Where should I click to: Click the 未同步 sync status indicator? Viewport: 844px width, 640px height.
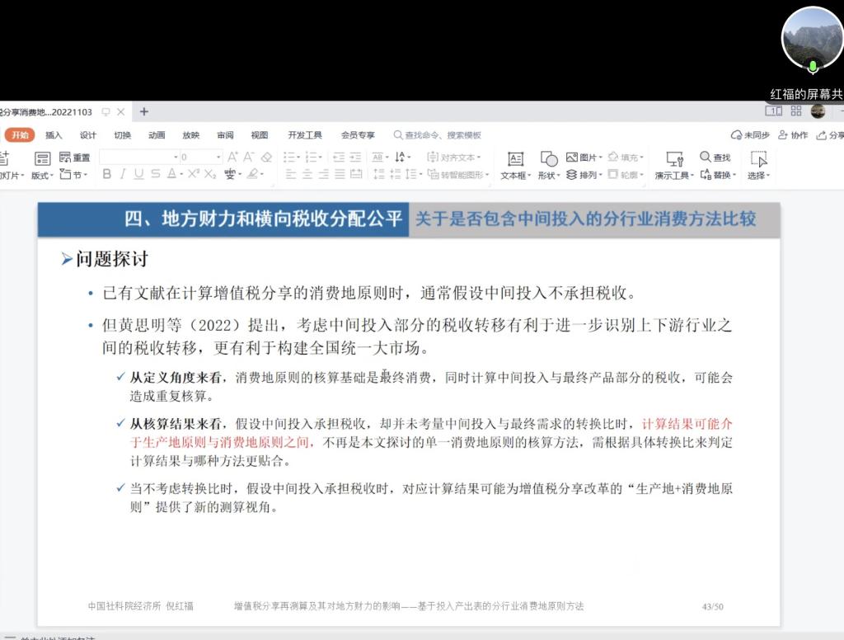753,134
